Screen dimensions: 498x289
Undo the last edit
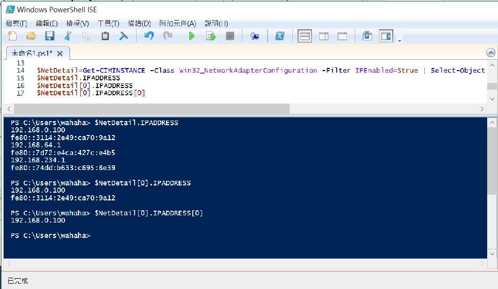(148, 36)
